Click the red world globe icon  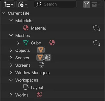[x=39, y=94]
